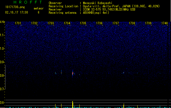Click the 1739 time axis marker
This screenshot has width=171, height=108.
[x=148, y=23]
